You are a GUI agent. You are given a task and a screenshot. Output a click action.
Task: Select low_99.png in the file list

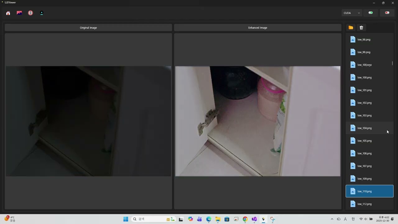pos(369,52)
